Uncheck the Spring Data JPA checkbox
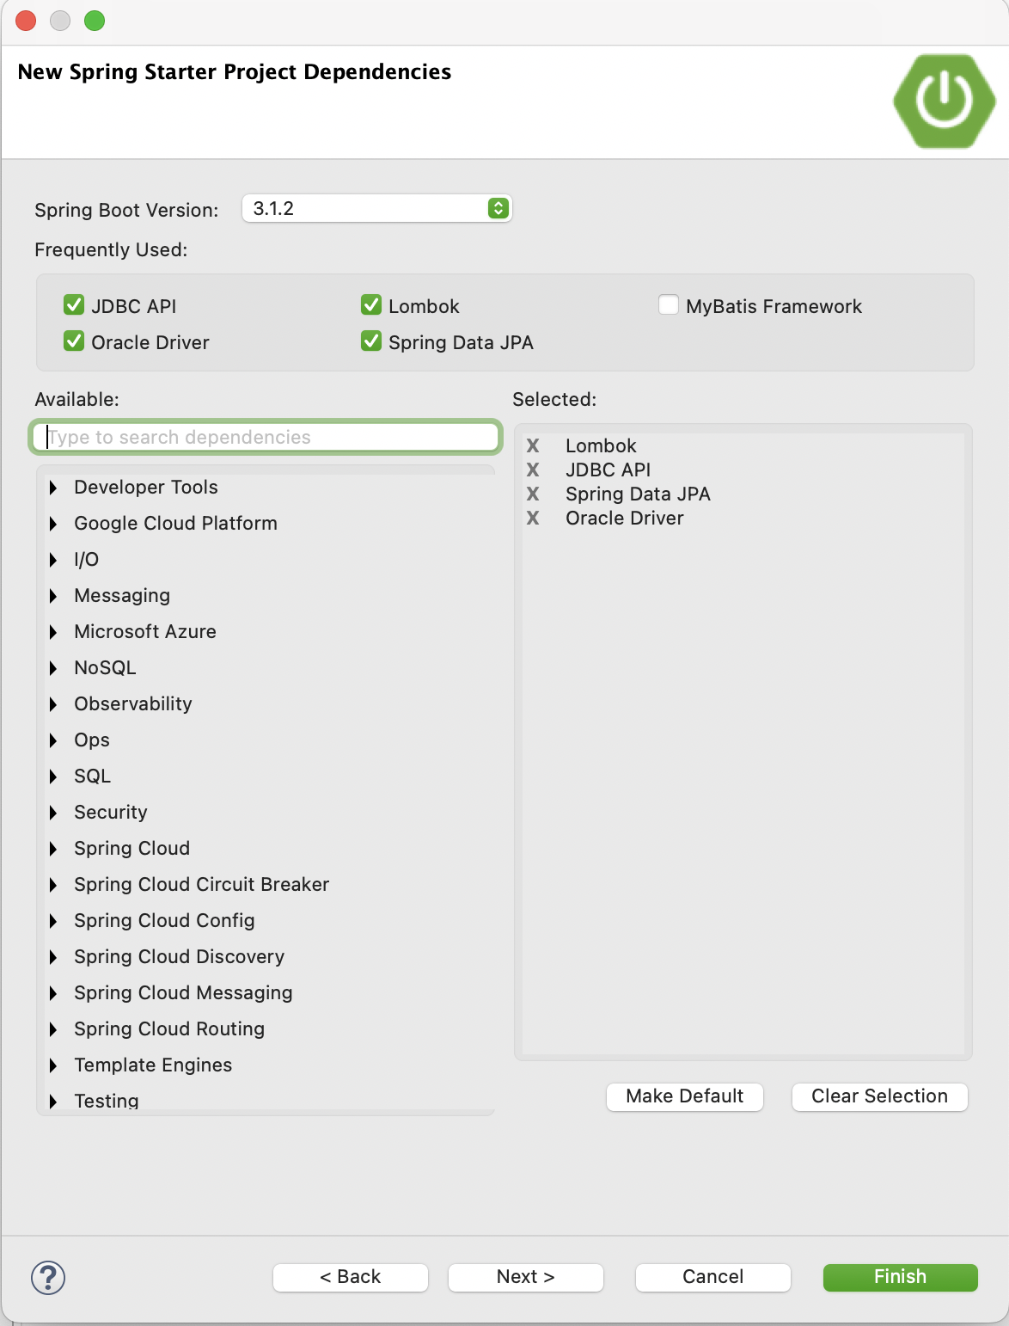 pyautogui.click(x=371, y=341)
